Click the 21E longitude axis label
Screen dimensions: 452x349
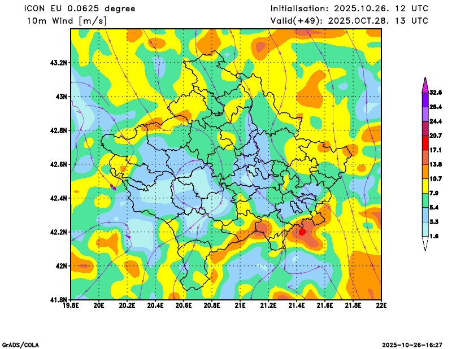point(240,306)
